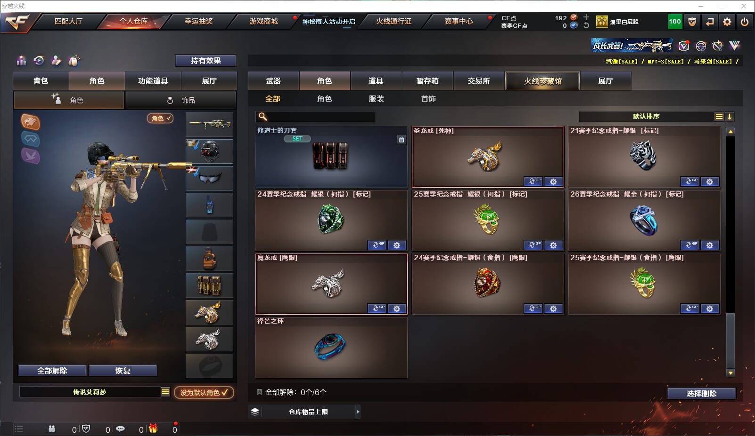Image resolution: width=755 pixels, height=436 pixels.
Task: Toggle 设为默认角色 checkmark button
Action: [204, 392]
